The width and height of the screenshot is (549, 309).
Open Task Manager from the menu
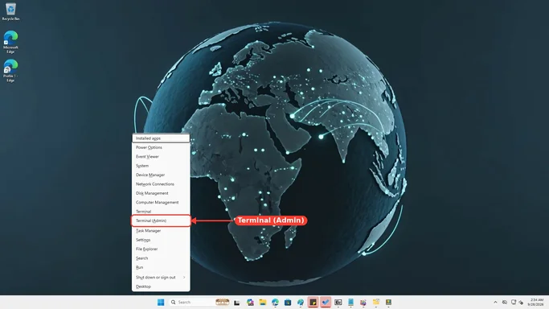(161, 230)
